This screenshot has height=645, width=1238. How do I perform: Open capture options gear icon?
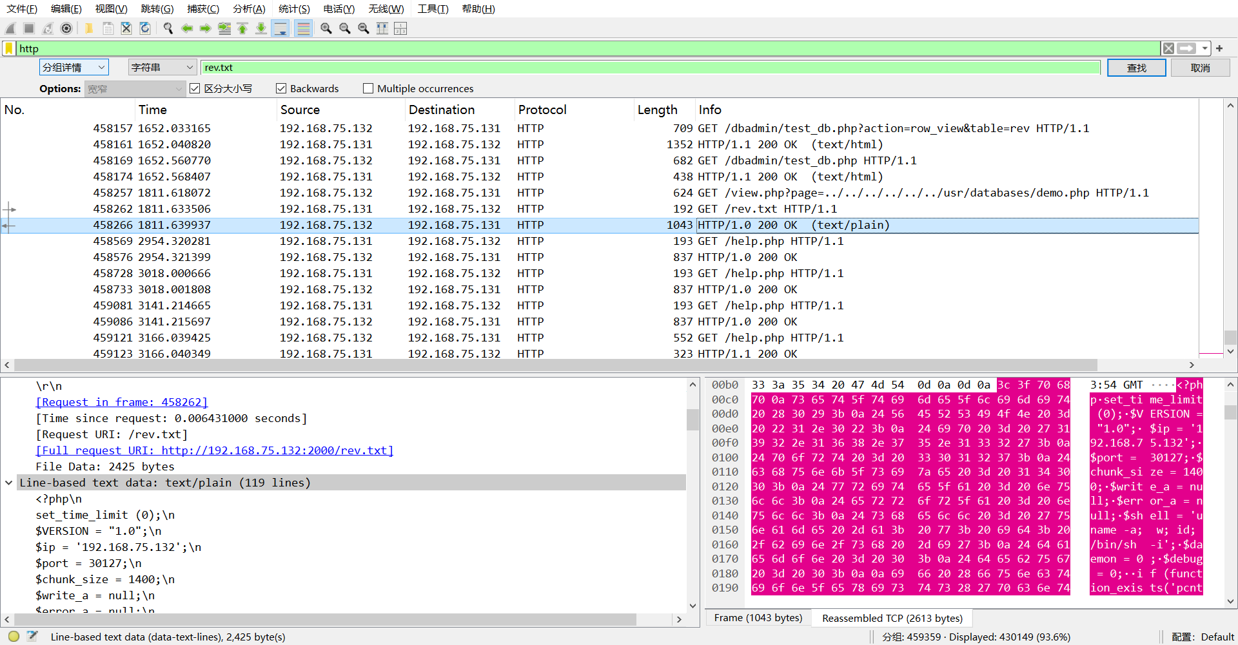tap(66, 28)
